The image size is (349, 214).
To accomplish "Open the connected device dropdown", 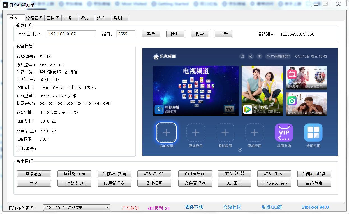I will [x=107, y=208].
